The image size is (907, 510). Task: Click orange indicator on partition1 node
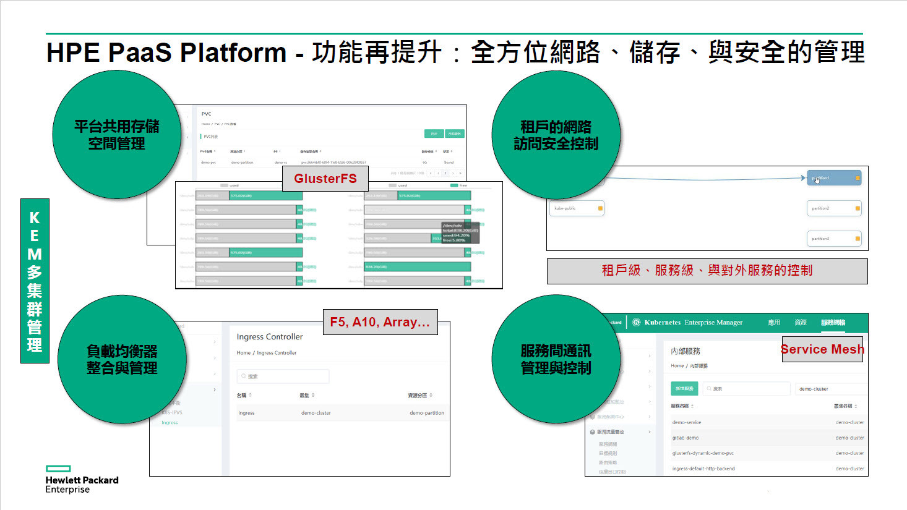[x=858, y=178]
